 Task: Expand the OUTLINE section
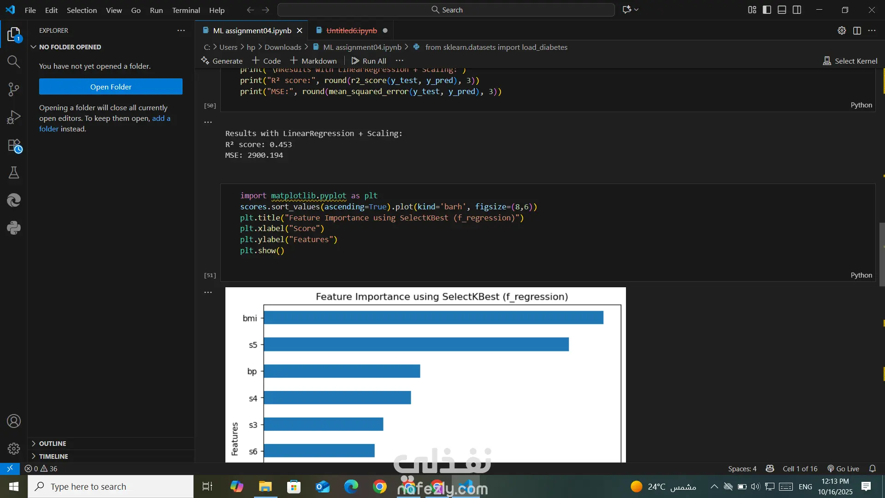[x=53, y=444]
